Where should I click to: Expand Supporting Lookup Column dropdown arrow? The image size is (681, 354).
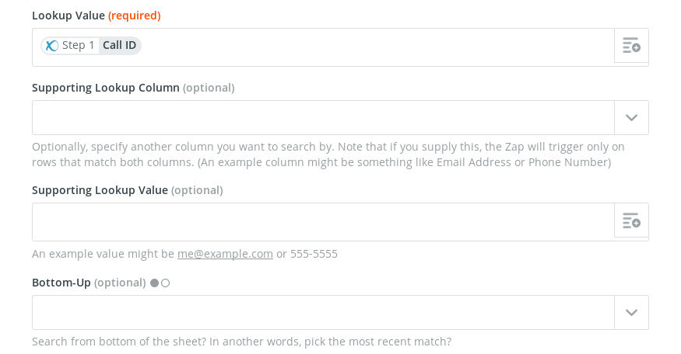coord(631,118)
